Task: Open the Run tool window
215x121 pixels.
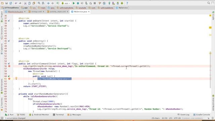Action: coord(9,115)
